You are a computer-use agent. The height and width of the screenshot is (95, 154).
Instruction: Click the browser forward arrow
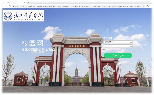(x=6, y=6)
